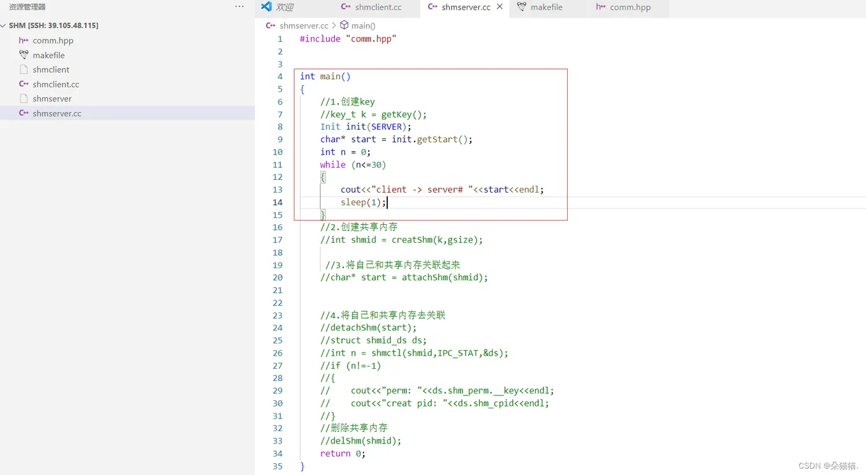The height and width of the screenshot is (475, 866).
Task: Select the shmserver.cc editor tab
Action: [x=466, y=7]
